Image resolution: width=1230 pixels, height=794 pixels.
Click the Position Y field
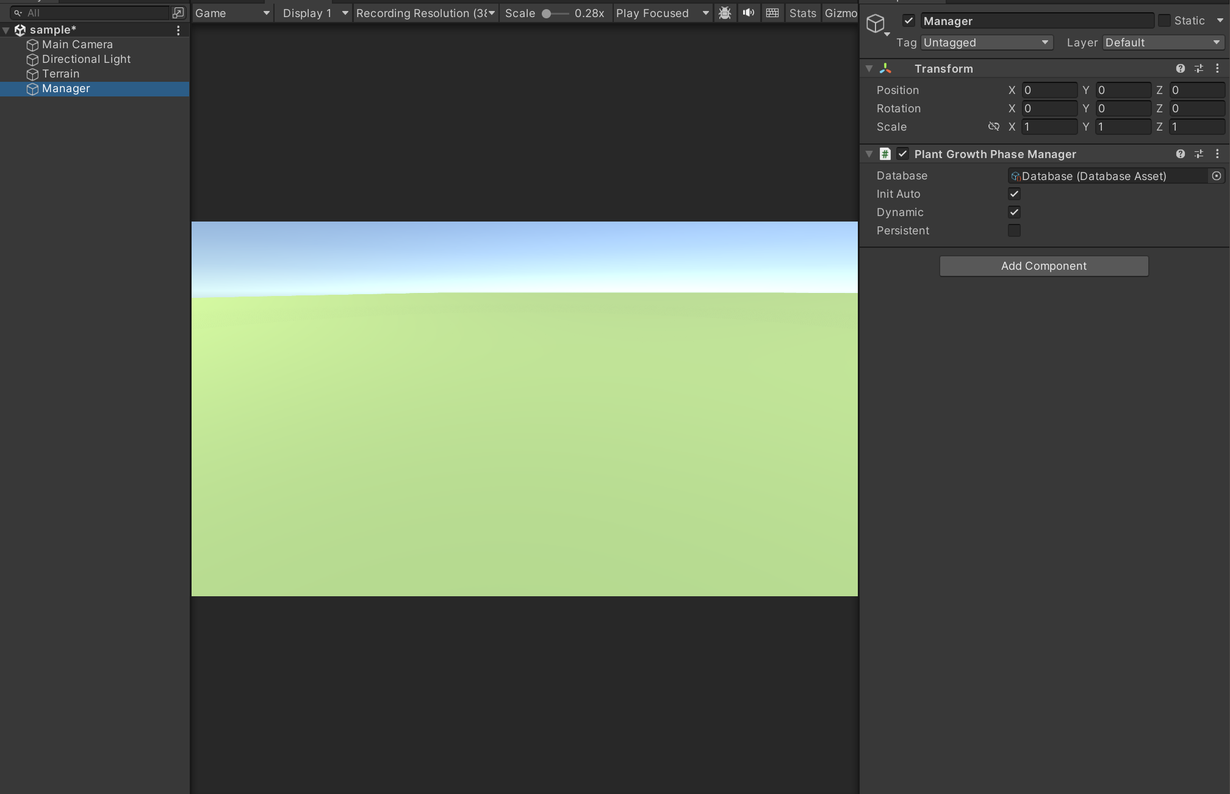click(1124, 90)
